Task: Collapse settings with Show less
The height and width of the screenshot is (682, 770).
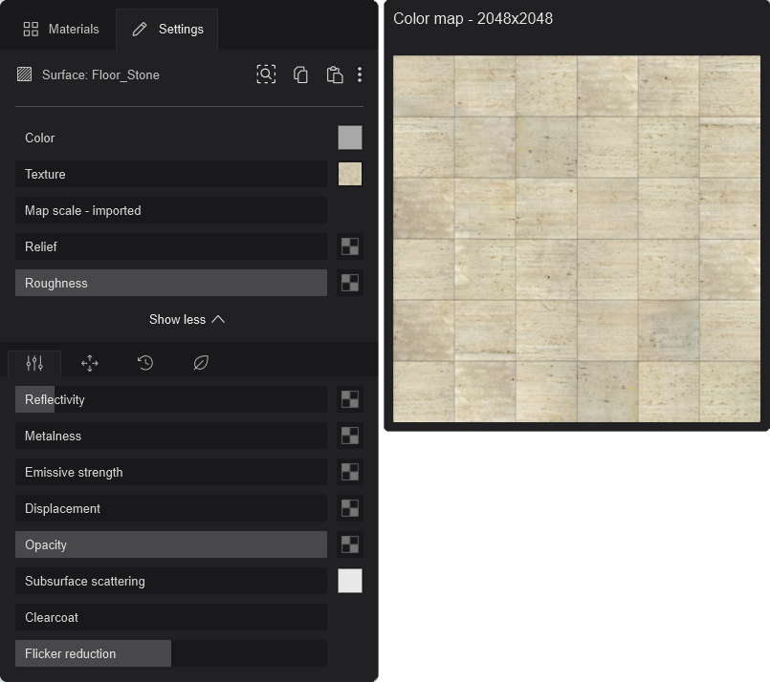Action: 187,319
